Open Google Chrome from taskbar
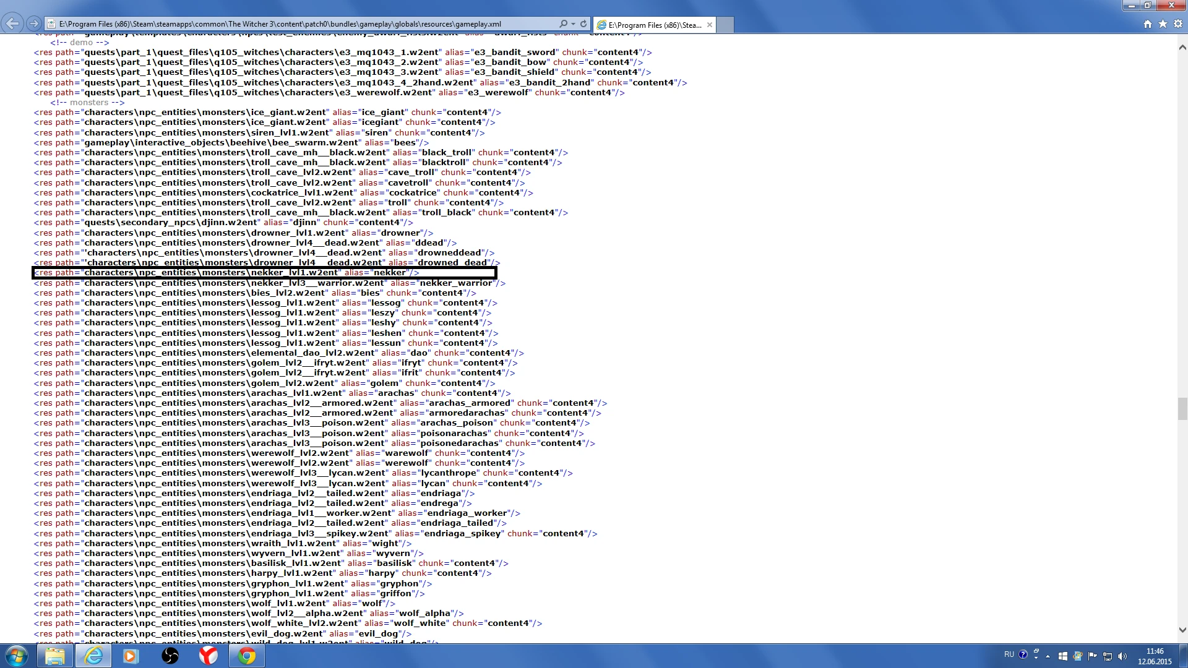1188x668 pixels. pyautogui.click(x=246, y=656)
